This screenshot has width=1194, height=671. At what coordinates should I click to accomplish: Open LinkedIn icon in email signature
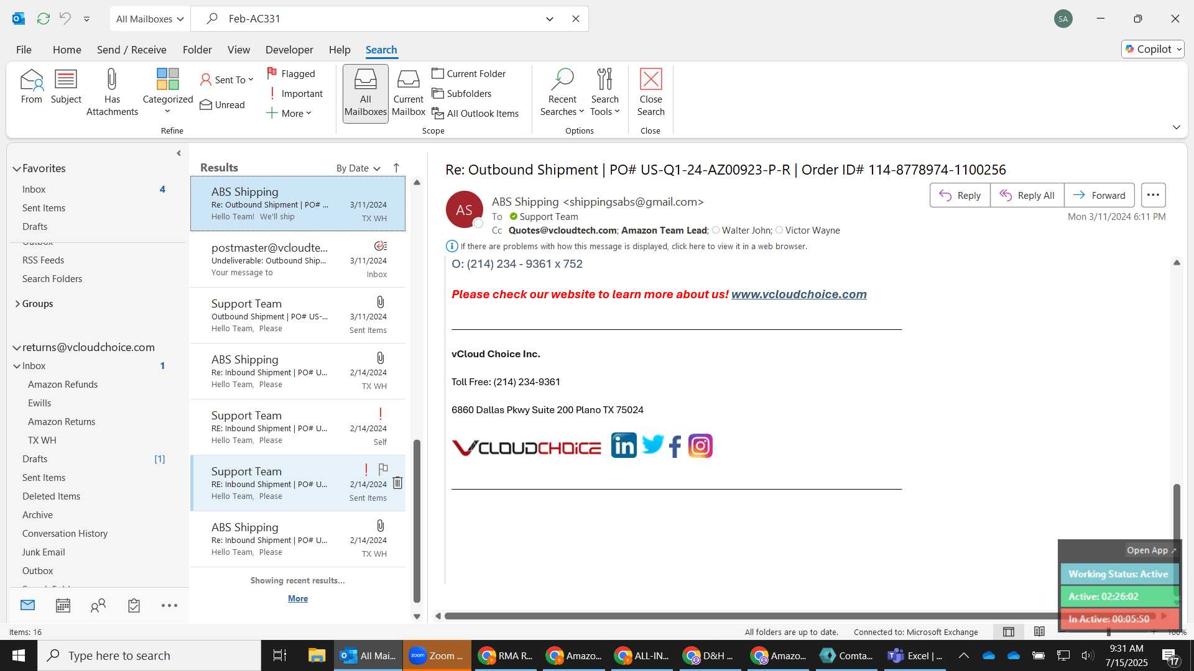click(624, 445)
